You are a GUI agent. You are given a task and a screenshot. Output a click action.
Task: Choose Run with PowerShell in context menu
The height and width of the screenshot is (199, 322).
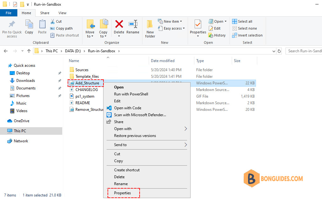tap(131, 94)
